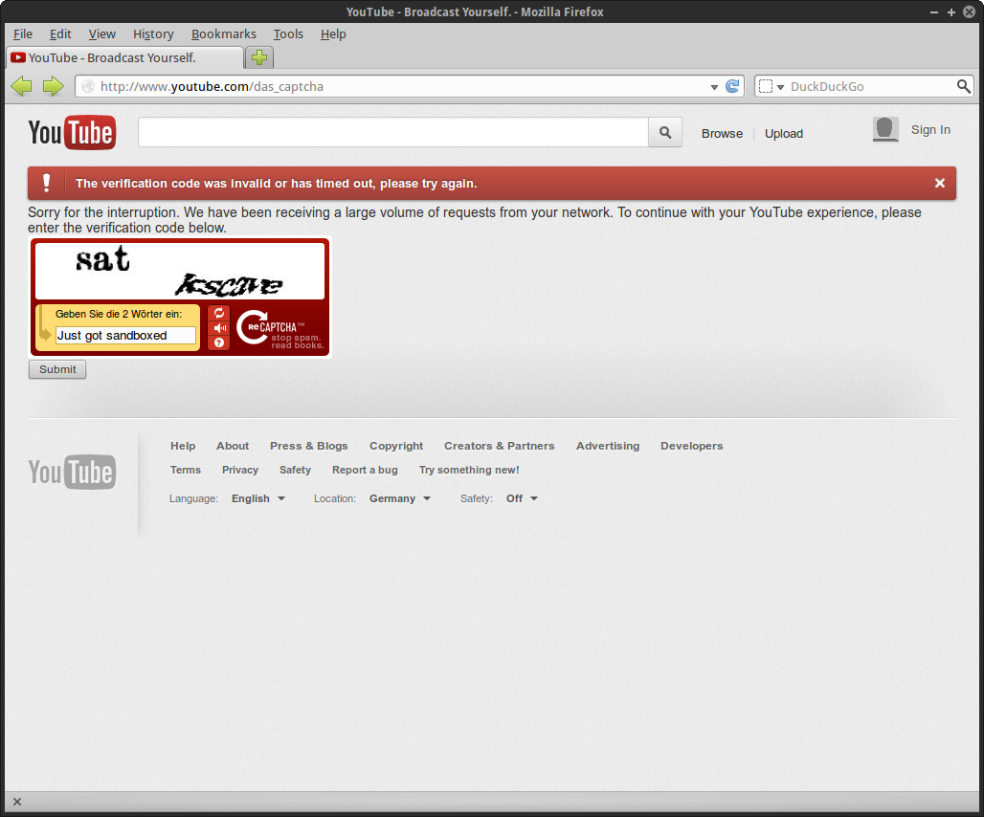This screenshot has width=984, height=817.
Task: Play the audio CAPTCHA challenge
Action: [219, 328]
